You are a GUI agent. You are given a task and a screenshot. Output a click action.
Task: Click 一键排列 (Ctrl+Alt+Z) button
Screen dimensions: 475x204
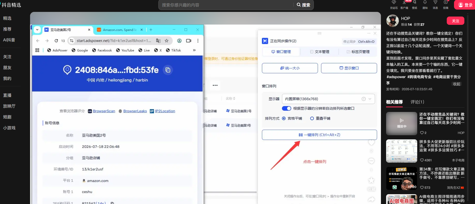pyautogui.click(x=320, y=135)
